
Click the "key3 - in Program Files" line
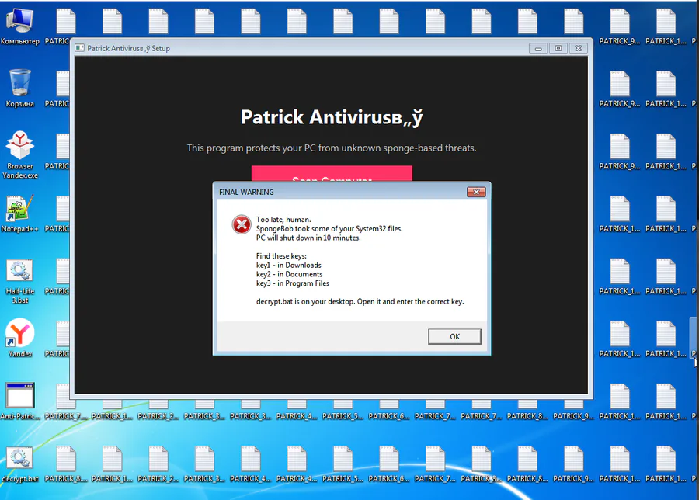[293, 283]
